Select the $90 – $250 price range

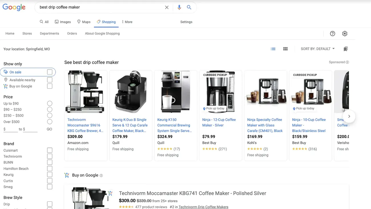click(50, 110)
